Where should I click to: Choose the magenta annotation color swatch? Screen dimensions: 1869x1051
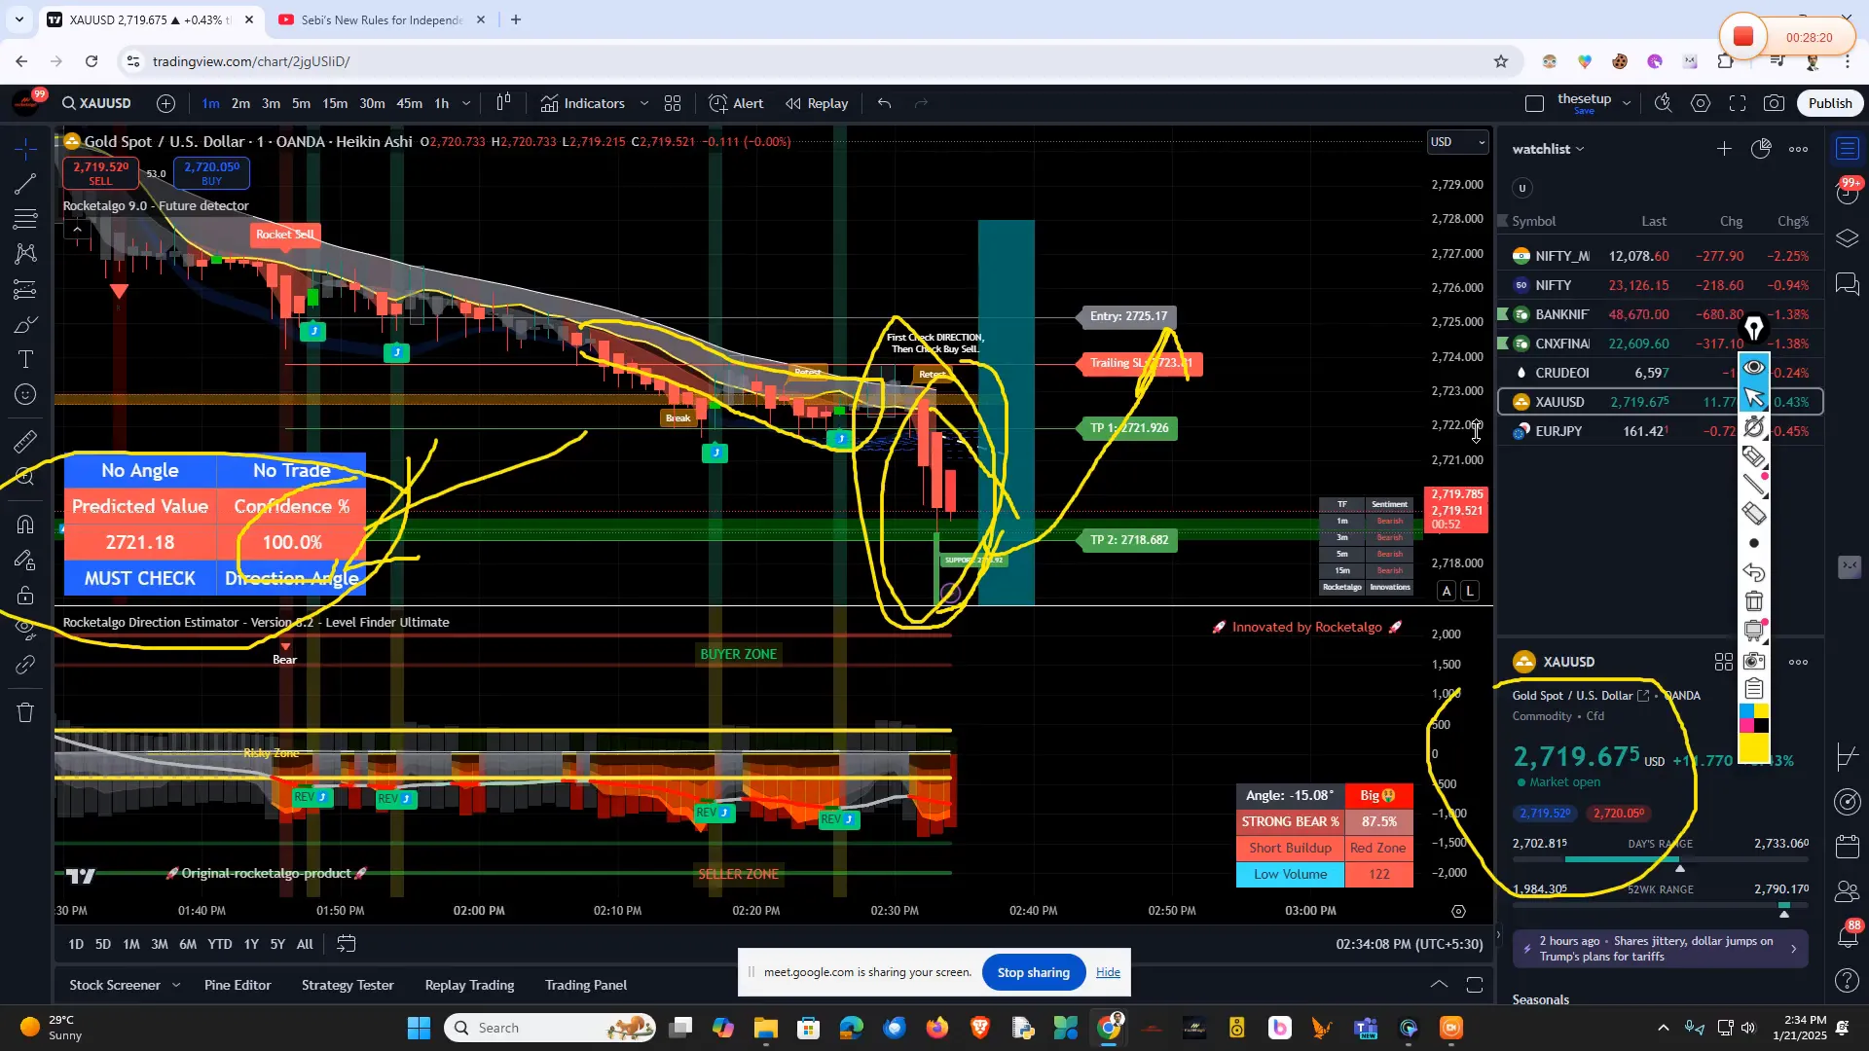pyautogui.click(x=1746, y=726)
